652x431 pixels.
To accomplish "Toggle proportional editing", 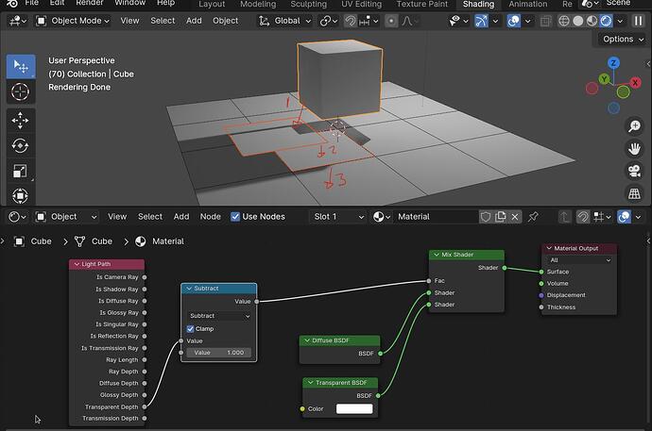I will [391, 21].
